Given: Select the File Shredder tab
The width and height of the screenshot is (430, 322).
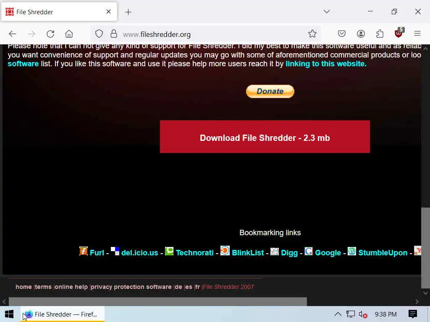Looking at the screenshot, I should 59,12.
